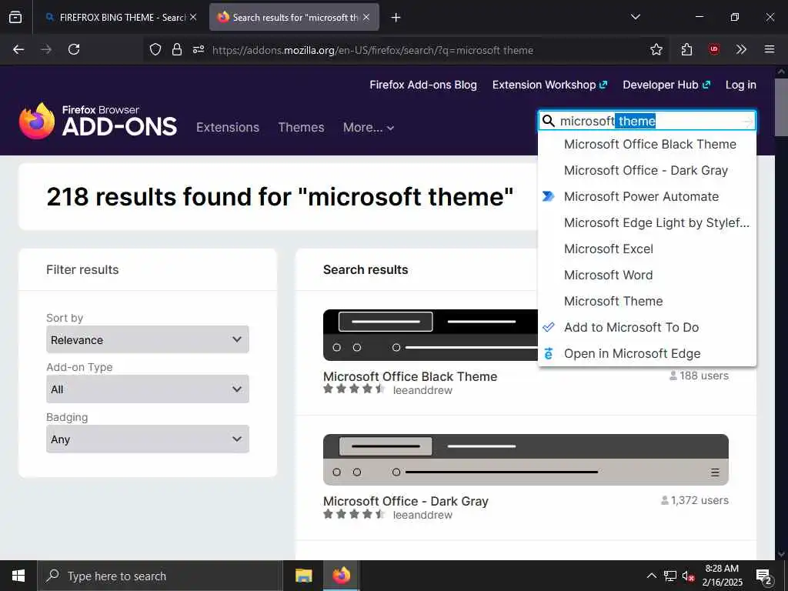Submit search with the arrow in search box
The image size is (788, 591).
coord(748,122)
